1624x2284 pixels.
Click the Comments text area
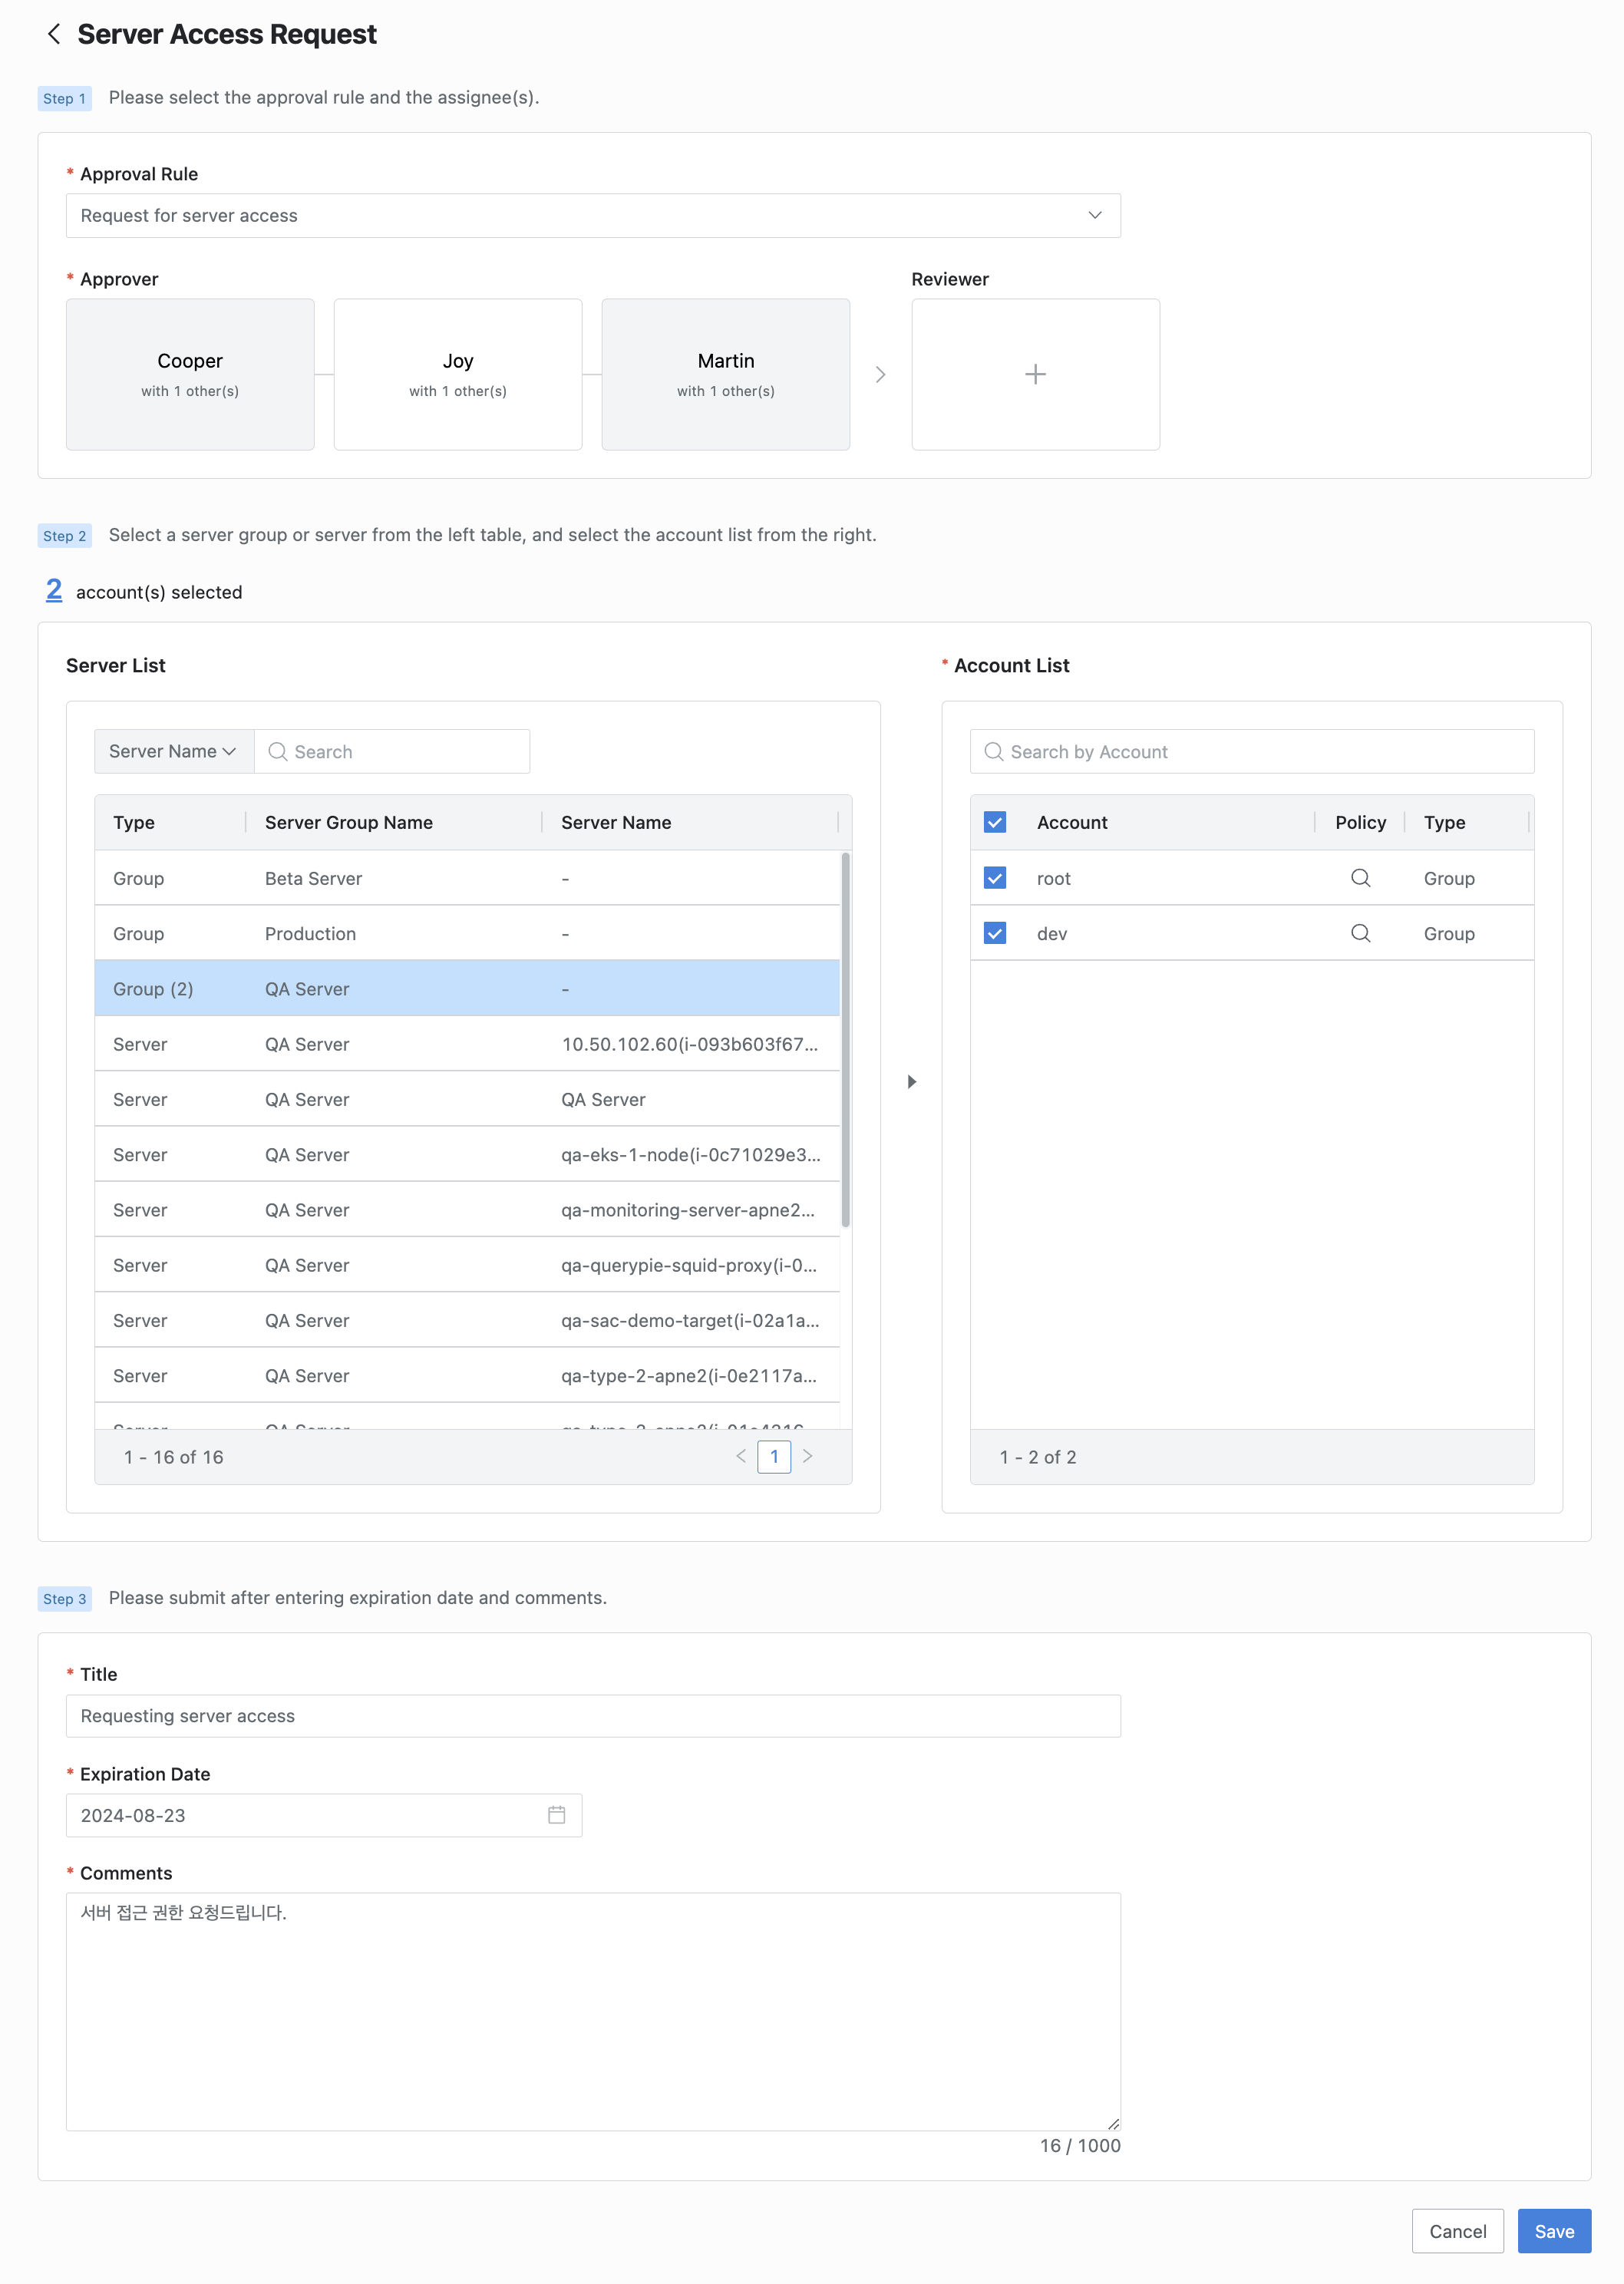click(593, 2011)
